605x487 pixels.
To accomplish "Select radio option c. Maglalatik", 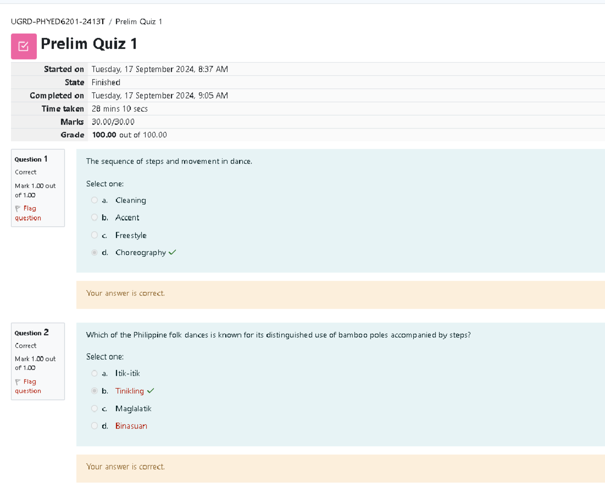I will [x=94, y=408].
